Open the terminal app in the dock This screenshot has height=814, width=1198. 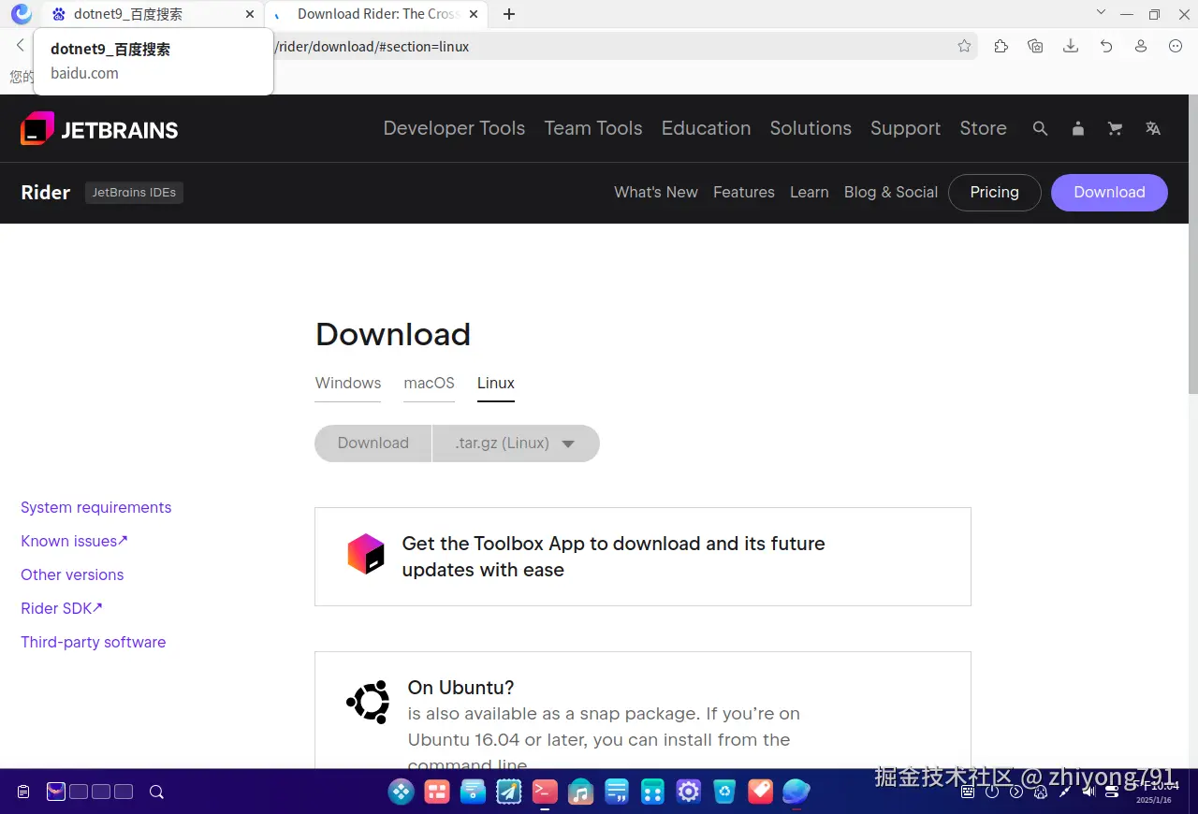545,792
